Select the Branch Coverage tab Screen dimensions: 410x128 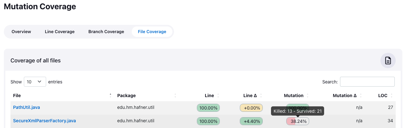click(106, 32)
